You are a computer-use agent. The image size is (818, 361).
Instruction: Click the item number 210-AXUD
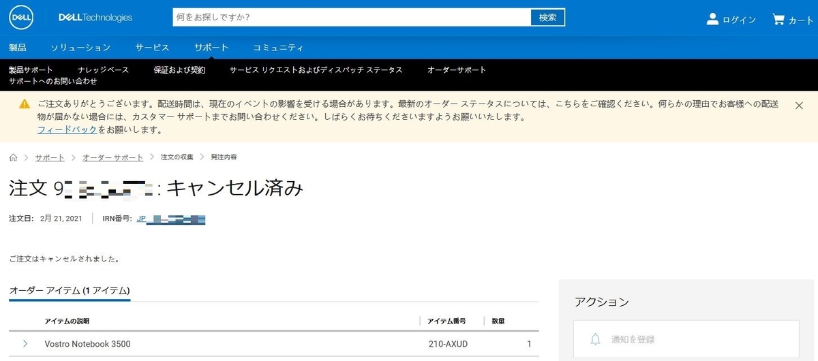click(x=447, y=344)
